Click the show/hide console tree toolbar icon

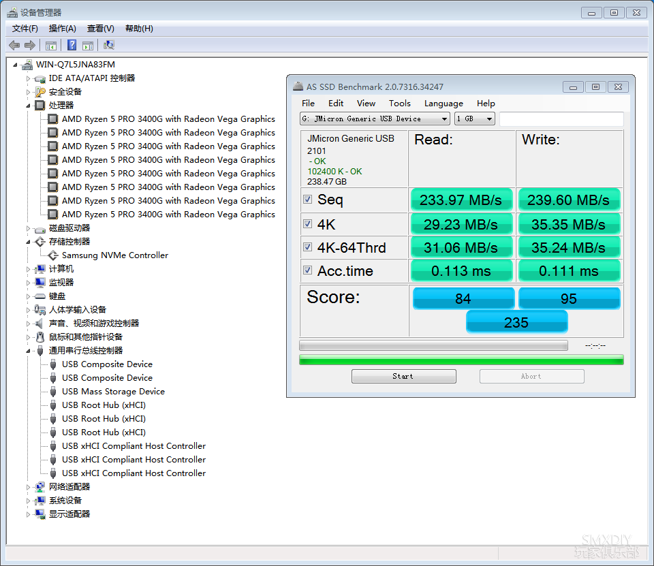pyautogui.click(x=51, y=45)
